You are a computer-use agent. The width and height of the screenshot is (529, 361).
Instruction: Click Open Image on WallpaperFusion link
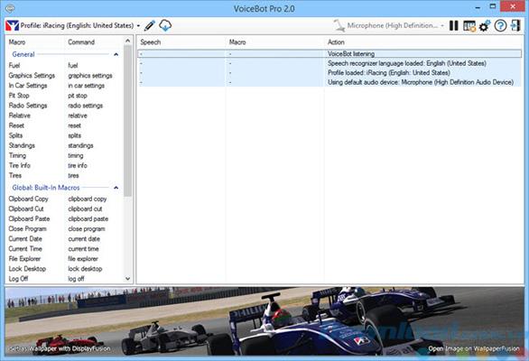coord(474,348)
